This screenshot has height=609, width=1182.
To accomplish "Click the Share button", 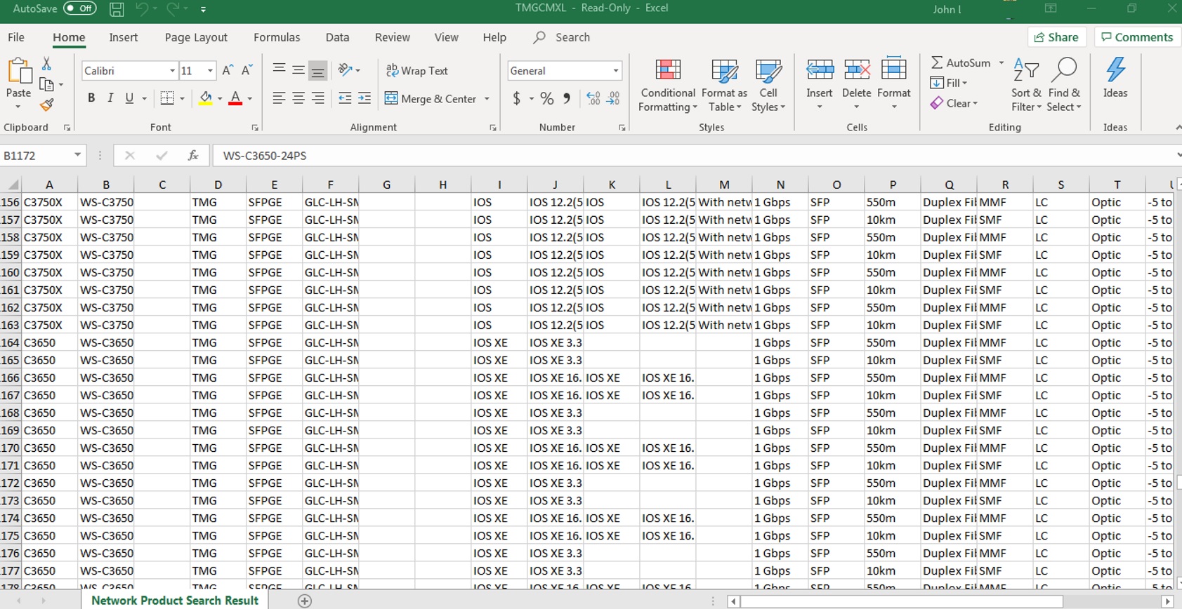I will pyautogui.click(x=1056, y=37).
